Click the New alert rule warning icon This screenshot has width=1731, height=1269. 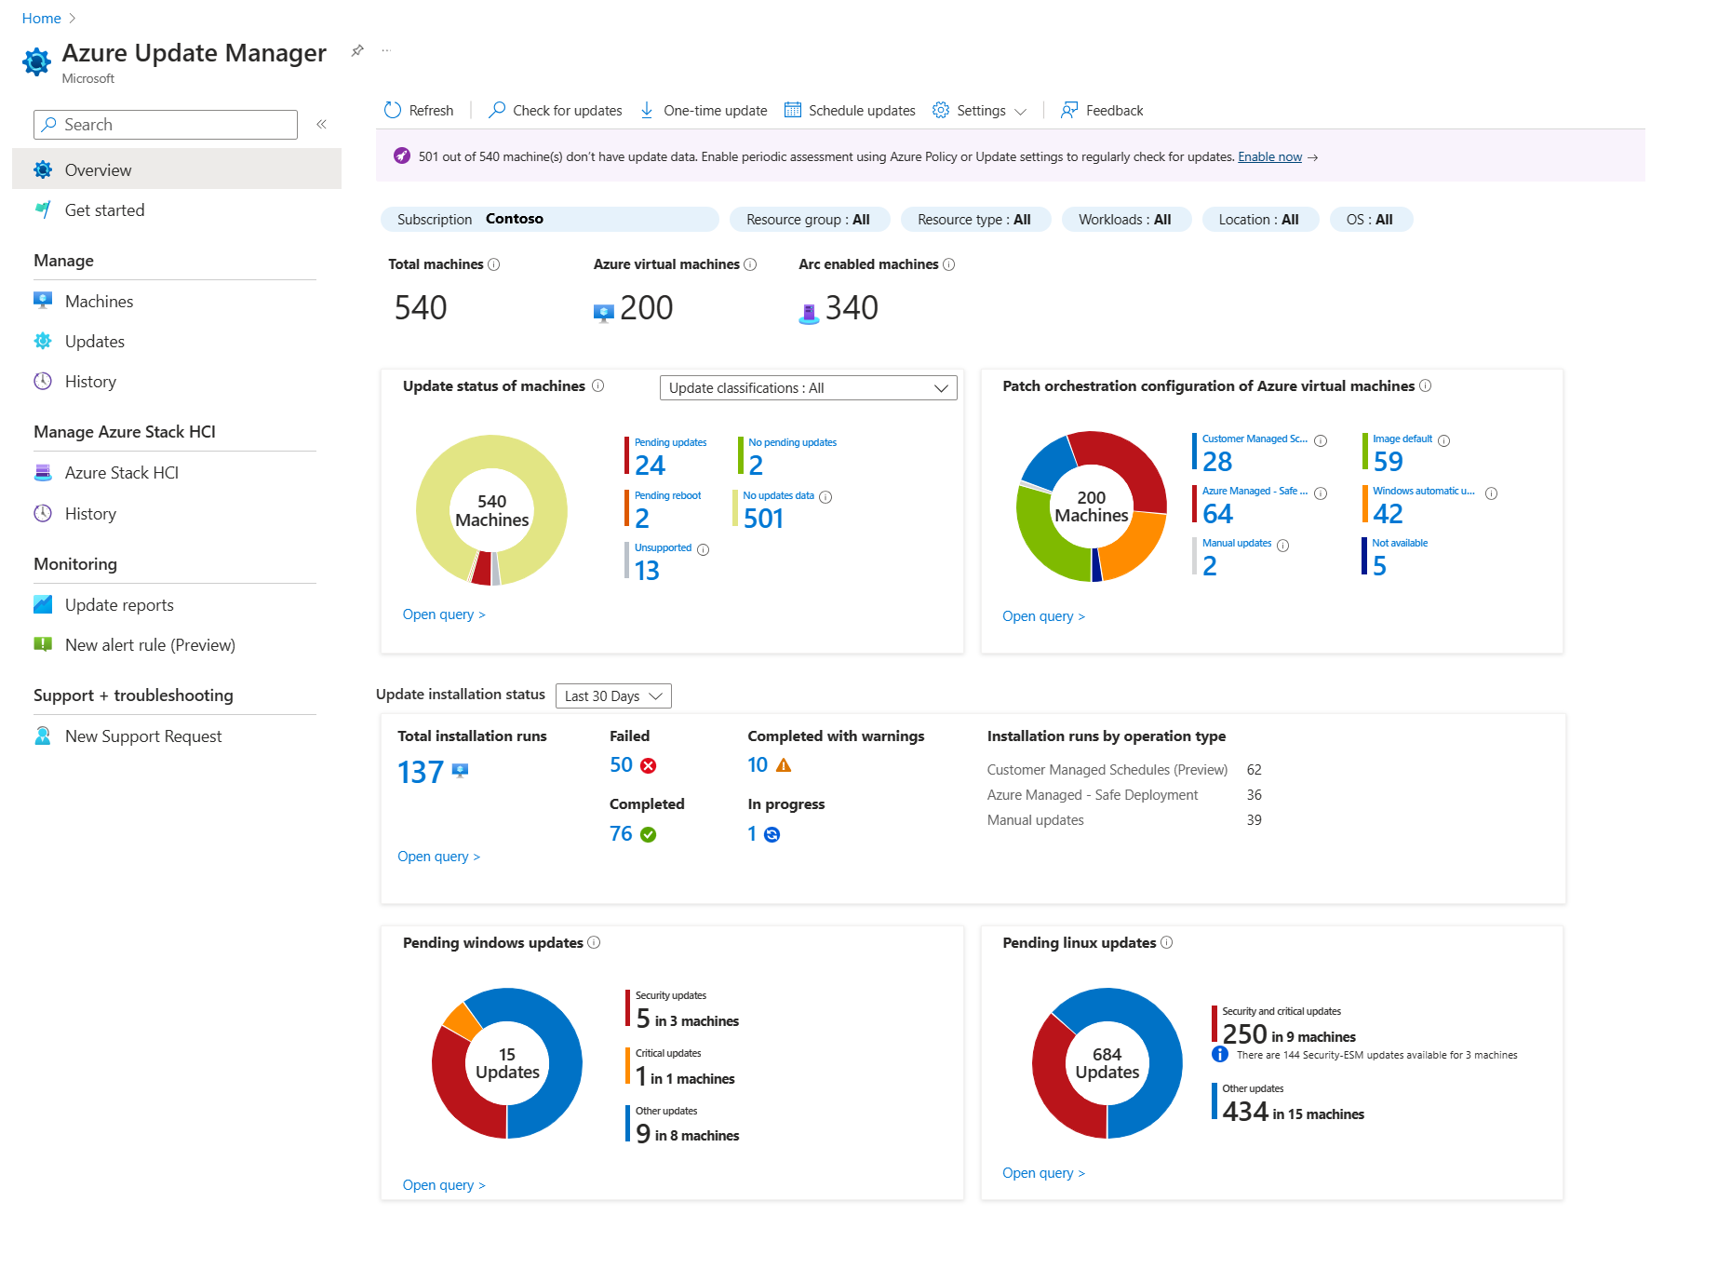[x=43, y=644]
